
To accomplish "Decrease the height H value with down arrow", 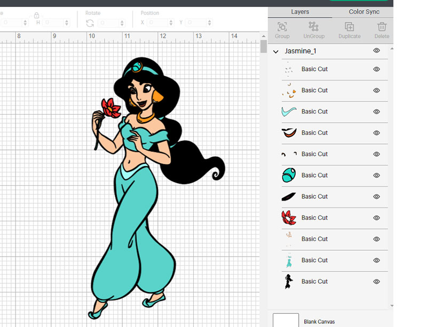I will pyautogui.click(x=67, y=25).
